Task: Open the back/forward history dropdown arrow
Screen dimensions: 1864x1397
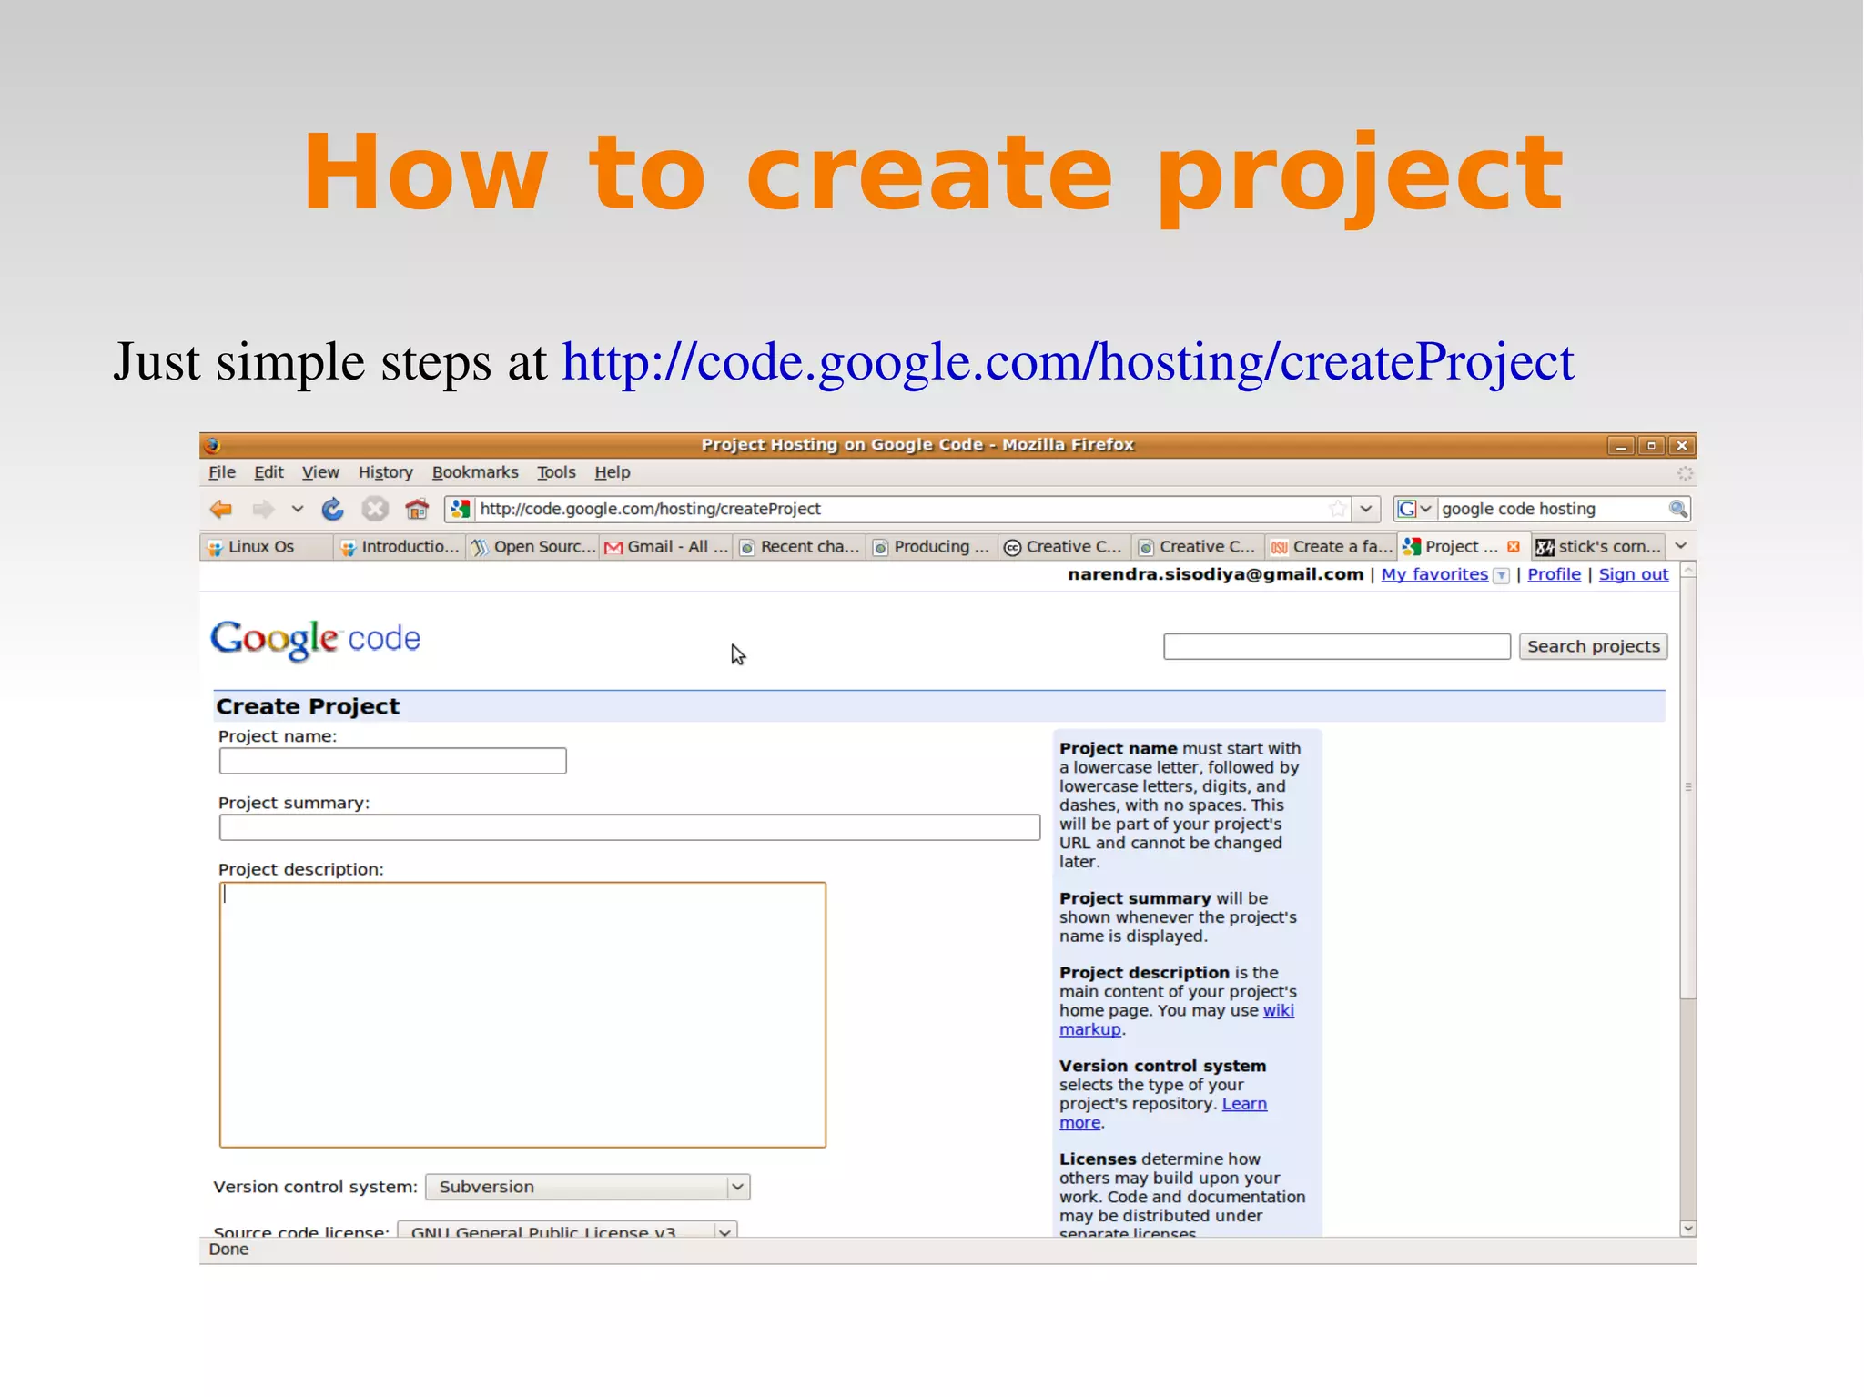Action: tap(297, 509)
